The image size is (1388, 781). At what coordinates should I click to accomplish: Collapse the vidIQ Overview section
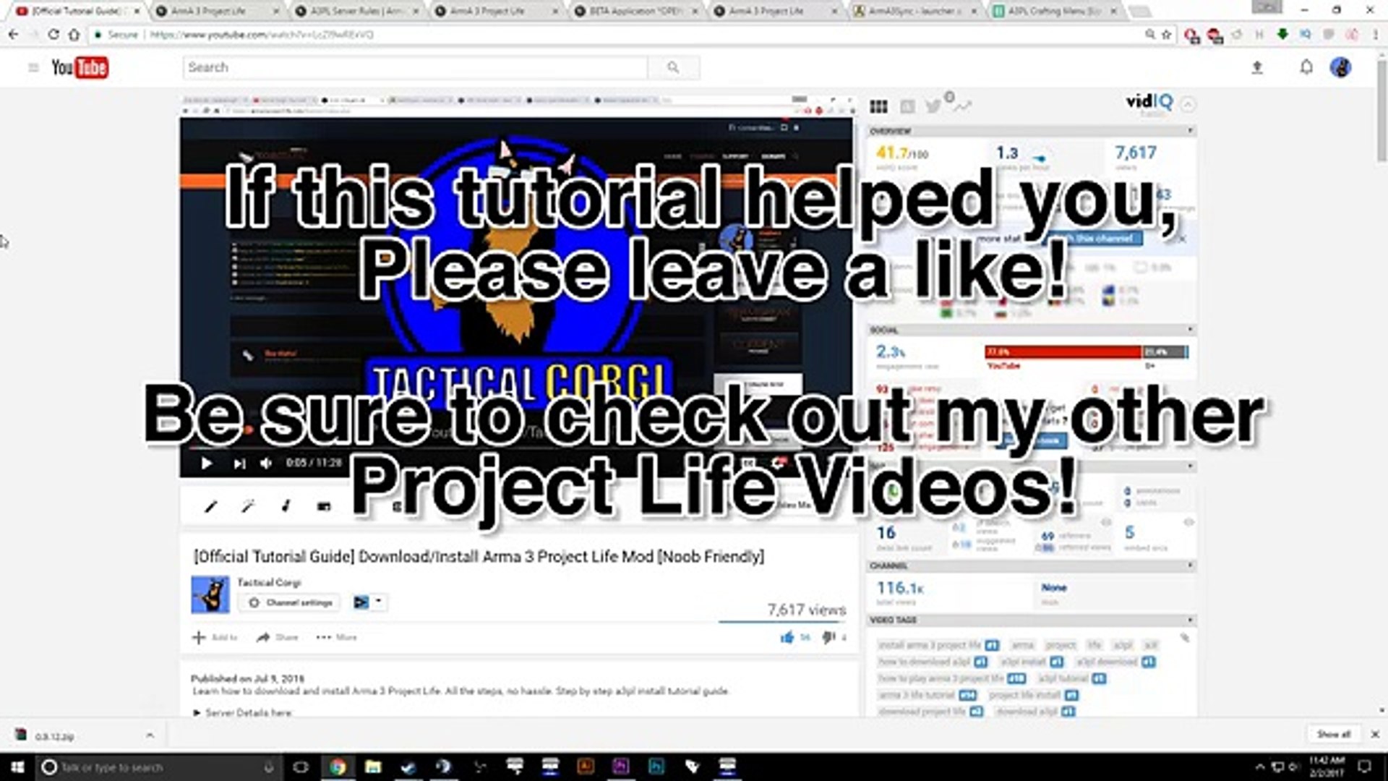(x=1190, y=131)
